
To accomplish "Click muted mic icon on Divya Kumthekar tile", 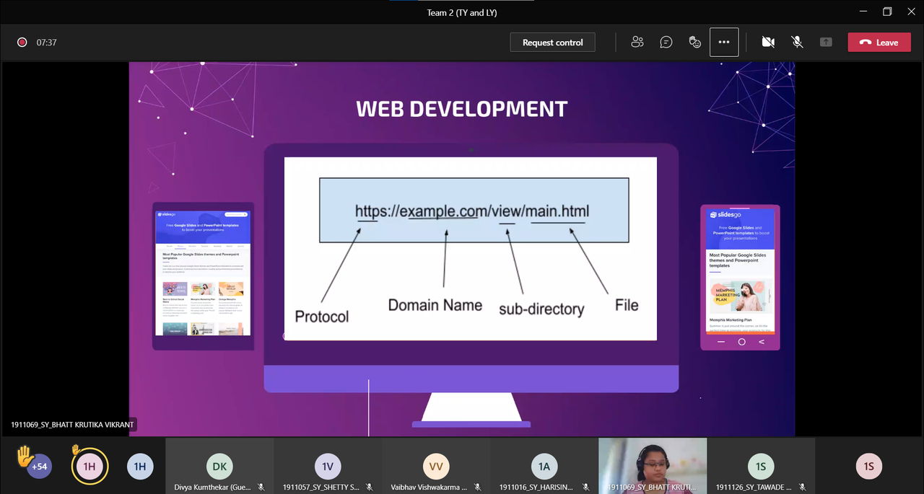I will click(261, 488).
